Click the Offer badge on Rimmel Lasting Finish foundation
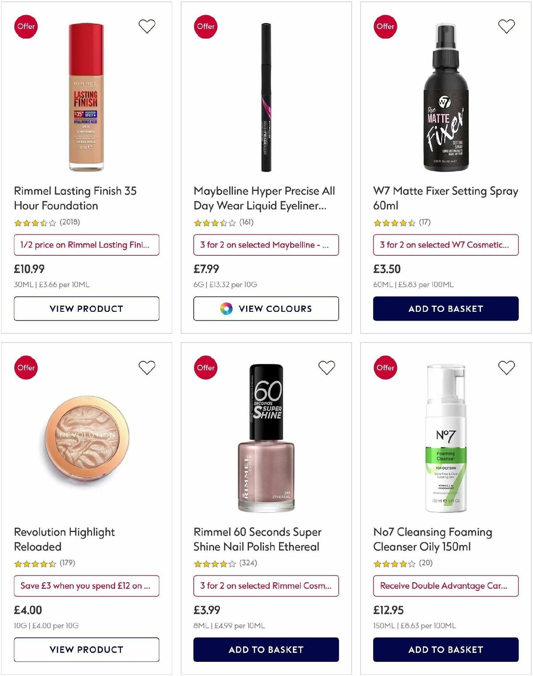 25,26
